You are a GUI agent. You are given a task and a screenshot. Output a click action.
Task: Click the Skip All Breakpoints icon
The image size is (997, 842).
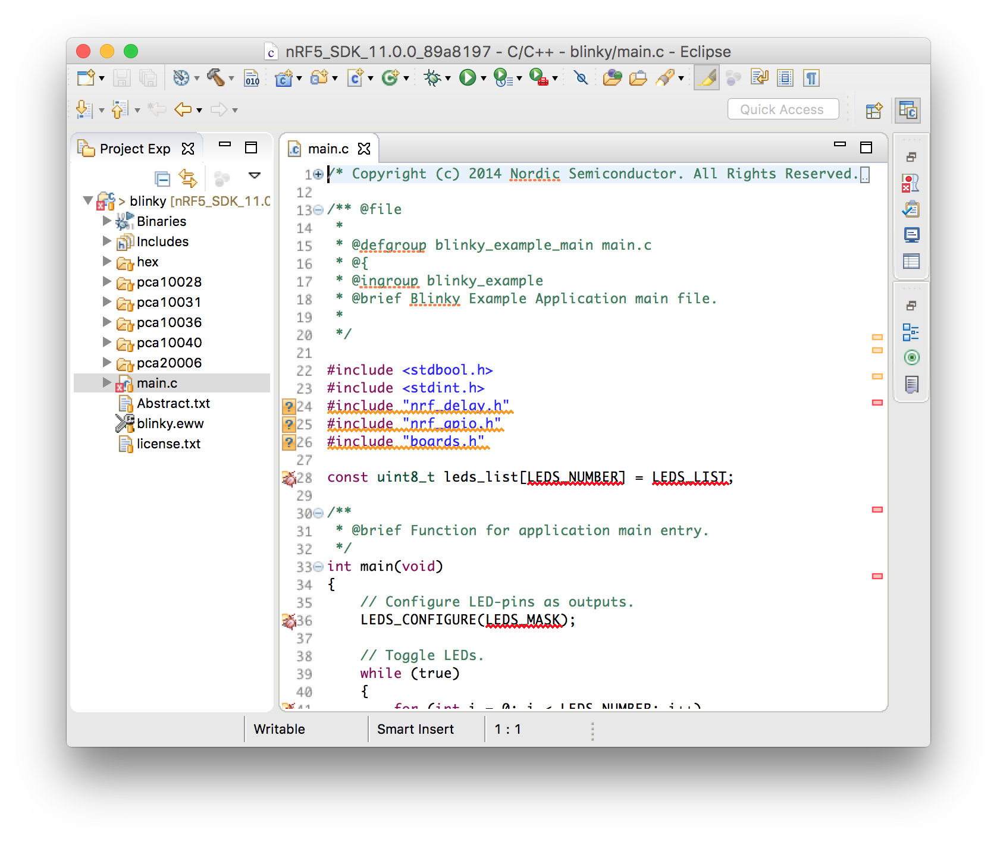click(581, 78)
